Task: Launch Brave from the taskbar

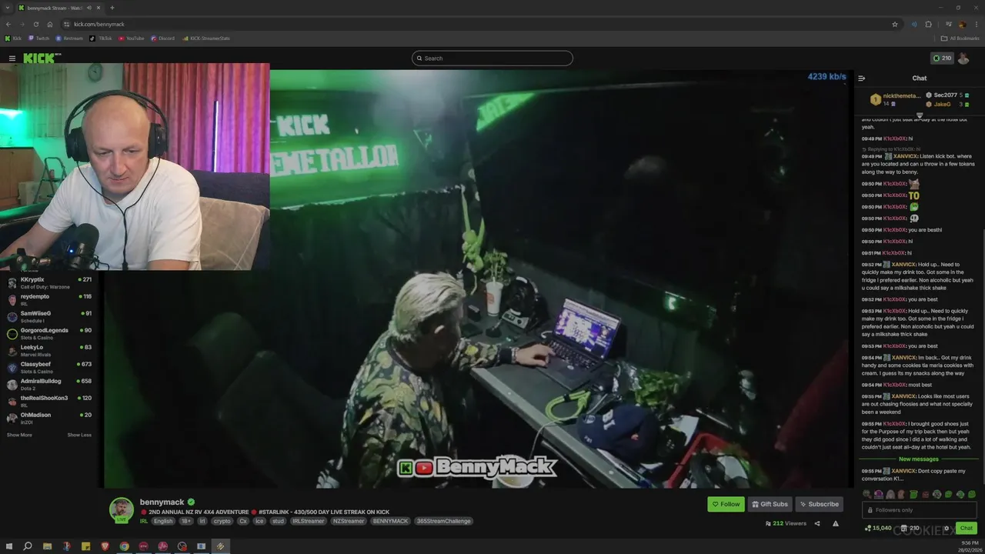Action: pos(105,546)
